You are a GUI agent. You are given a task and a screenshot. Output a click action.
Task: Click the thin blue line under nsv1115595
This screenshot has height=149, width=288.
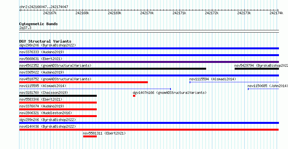click(95, 89)
